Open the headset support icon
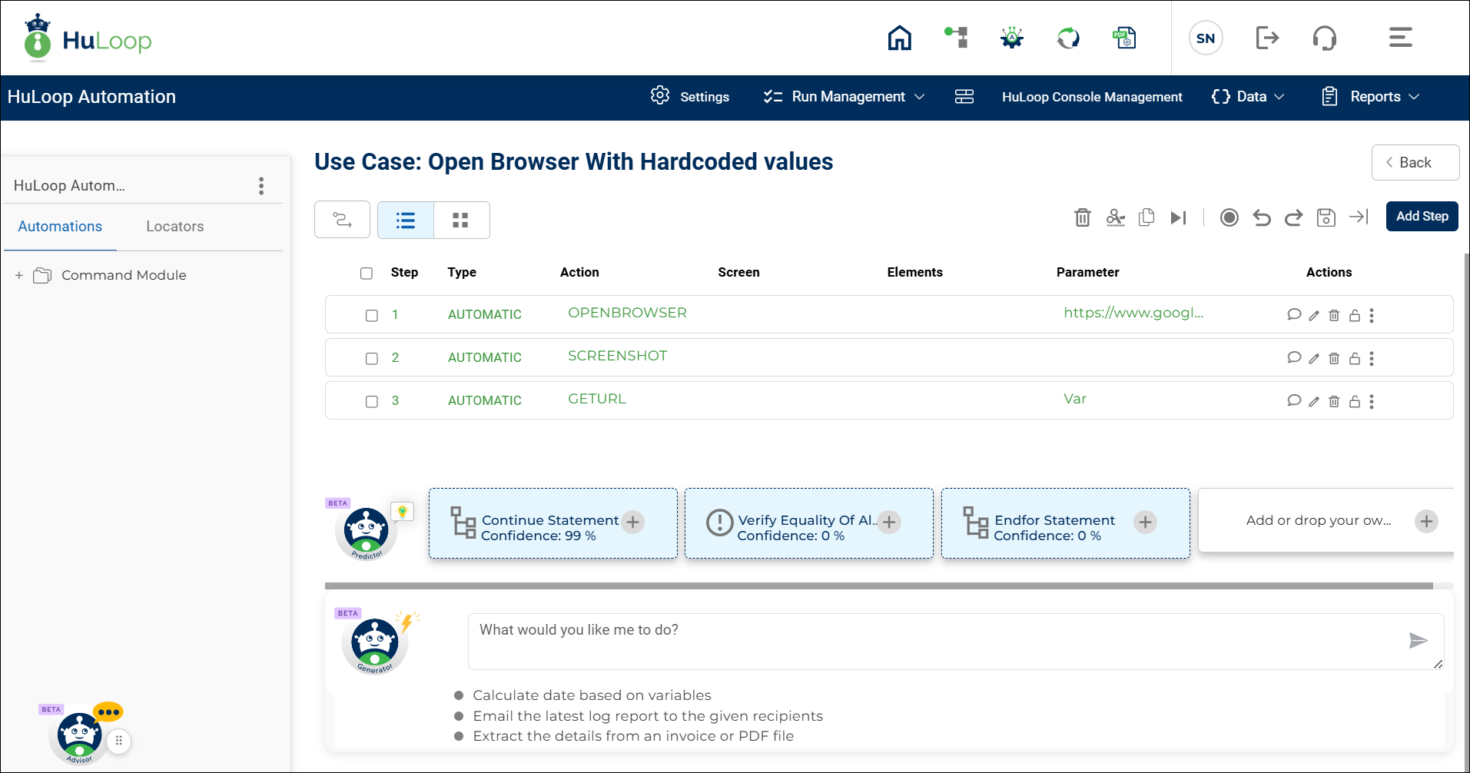 click(x=1324, y=38)
